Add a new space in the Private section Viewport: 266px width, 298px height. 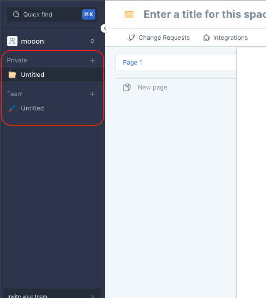92,61
